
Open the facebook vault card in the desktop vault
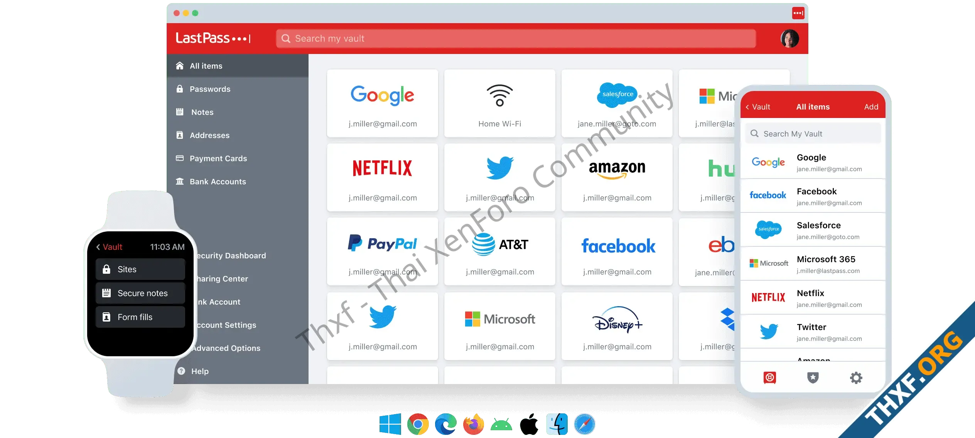point(617,251)
